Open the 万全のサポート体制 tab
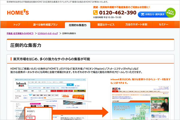Viewport: 180px width, 120px height. 136,25
